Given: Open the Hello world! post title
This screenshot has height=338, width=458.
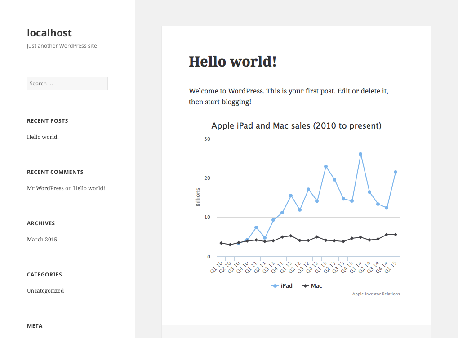Looking at the screenshot, I should (x=232, y=61).
